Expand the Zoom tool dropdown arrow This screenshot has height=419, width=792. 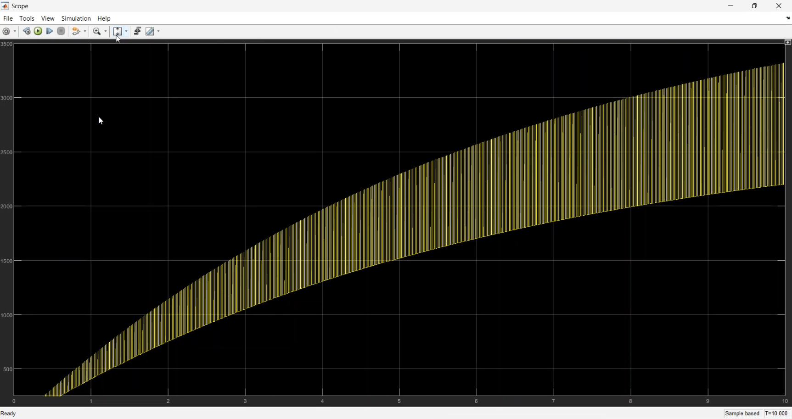[x=106, y=32]
